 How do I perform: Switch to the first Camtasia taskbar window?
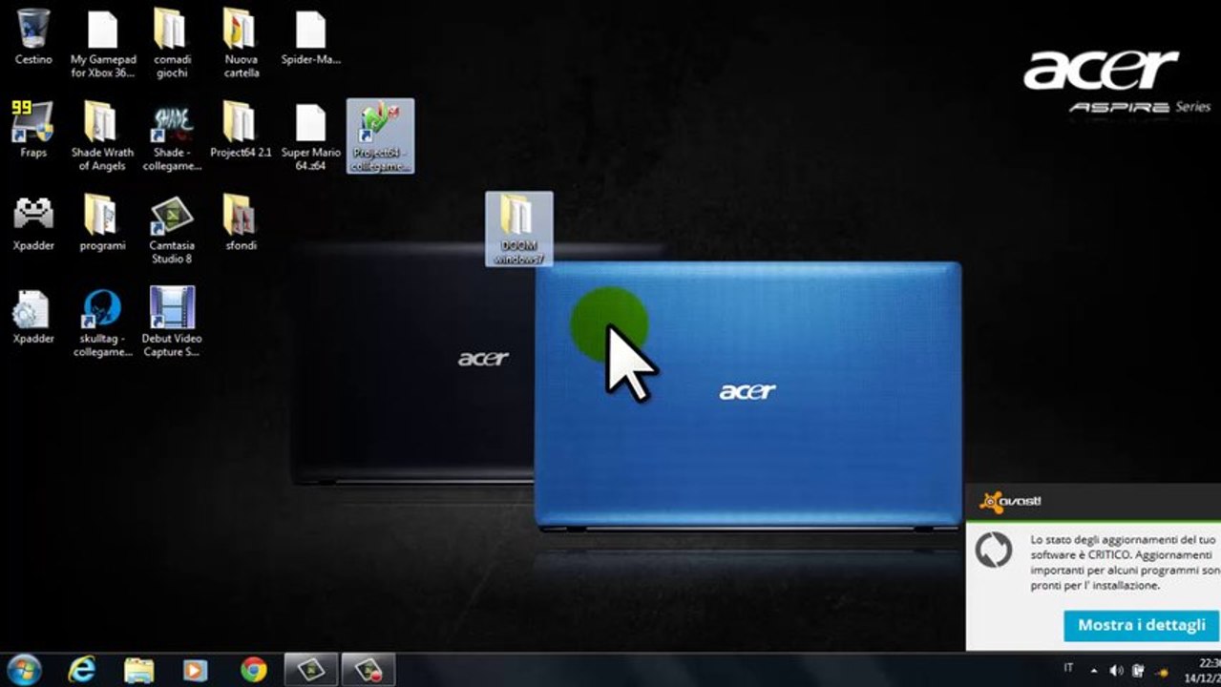tap(311, 670)
